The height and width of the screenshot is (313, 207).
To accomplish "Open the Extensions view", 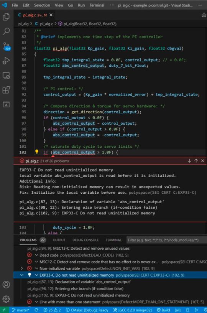I will point(6,90).
